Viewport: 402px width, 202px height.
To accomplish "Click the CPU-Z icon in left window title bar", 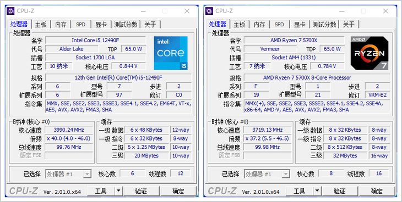I will point(11,11).
